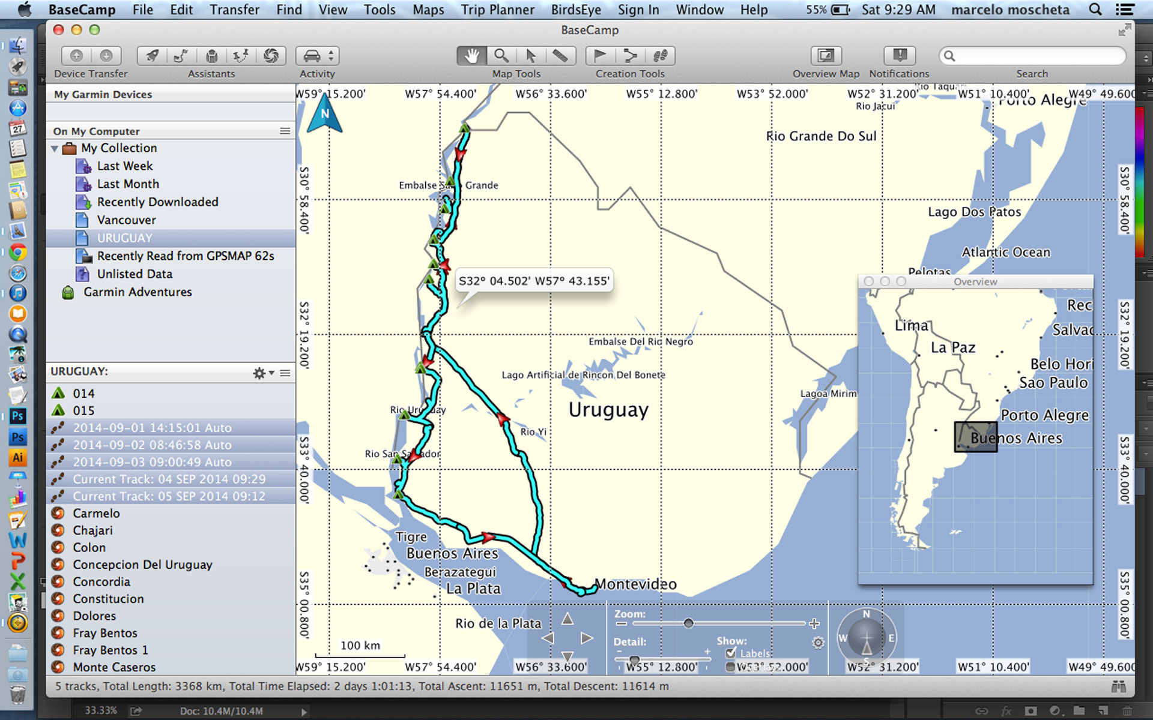
Task: Open the Trip Planner menu
Action: click(497, 10)
